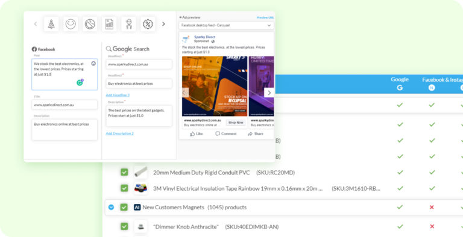Open the emoji picker in Facebook post
This screenshot has height=237, width=463.
(x=93, y=63)
